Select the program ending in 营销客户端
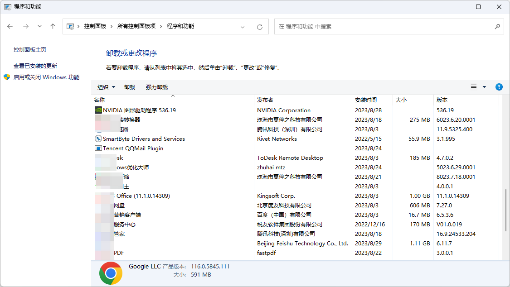 [127, 215]
